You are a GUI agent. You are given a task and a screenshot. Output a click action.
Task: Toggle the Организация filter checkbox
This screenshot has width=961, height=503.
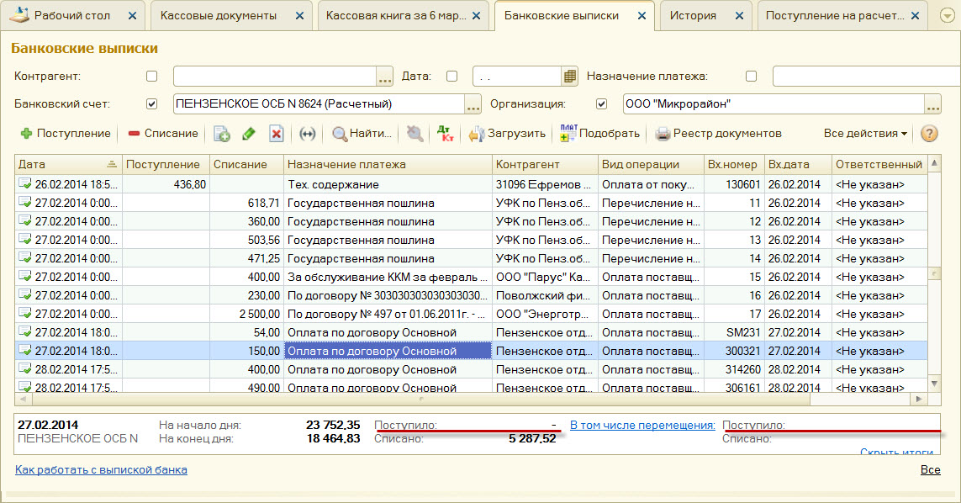tap(602, 104)
